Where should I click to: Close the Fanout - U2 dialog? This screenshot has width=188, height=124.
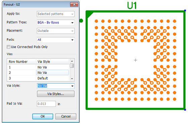(74, 5)
